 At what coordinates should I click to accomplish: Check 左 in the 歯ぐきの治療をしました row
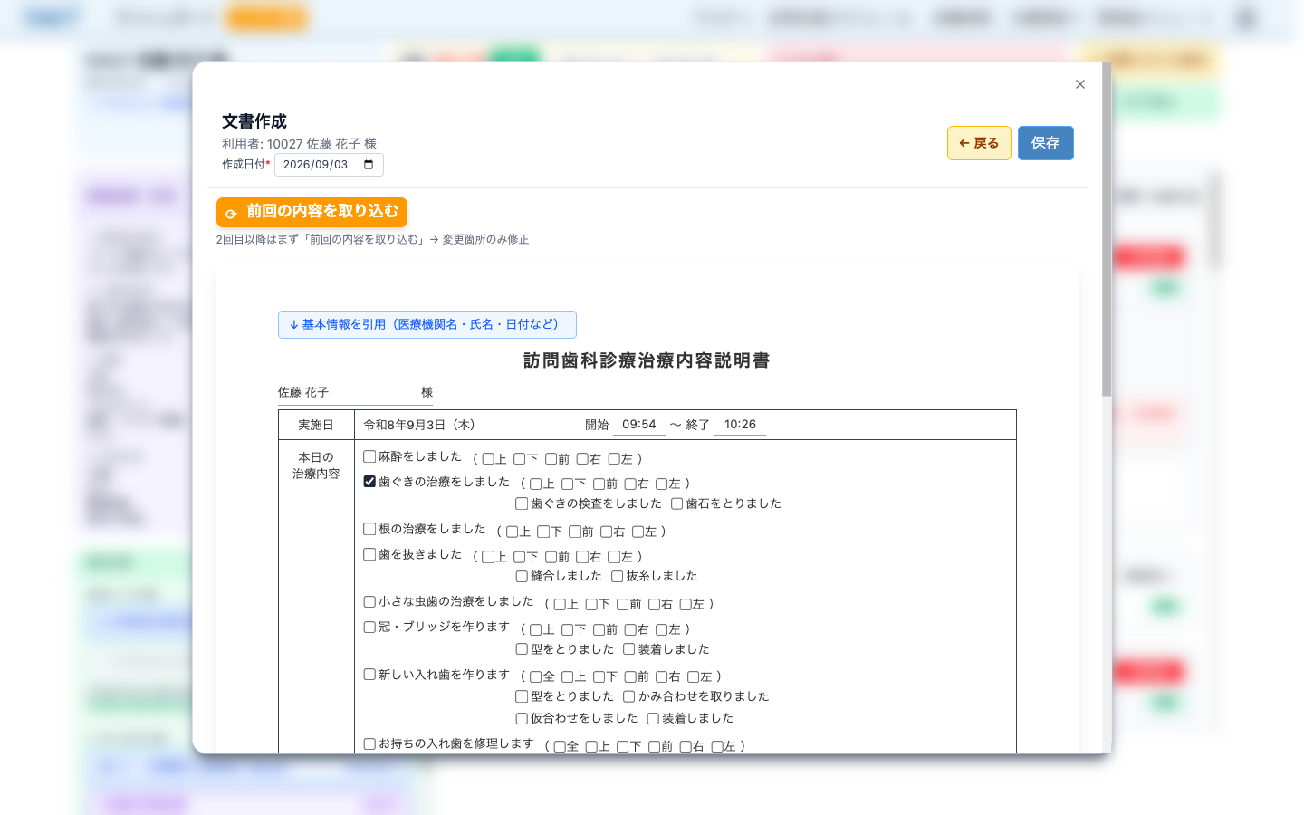pyautogui.click(x=661, y=484)
